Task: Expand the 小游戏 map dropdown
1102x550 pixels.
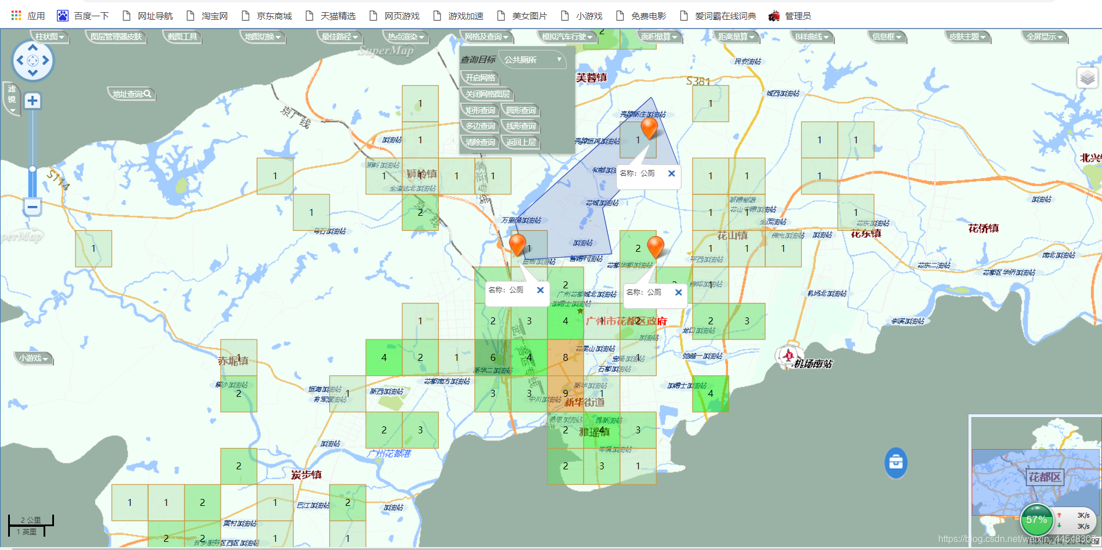Action: (x=34, y=359)
